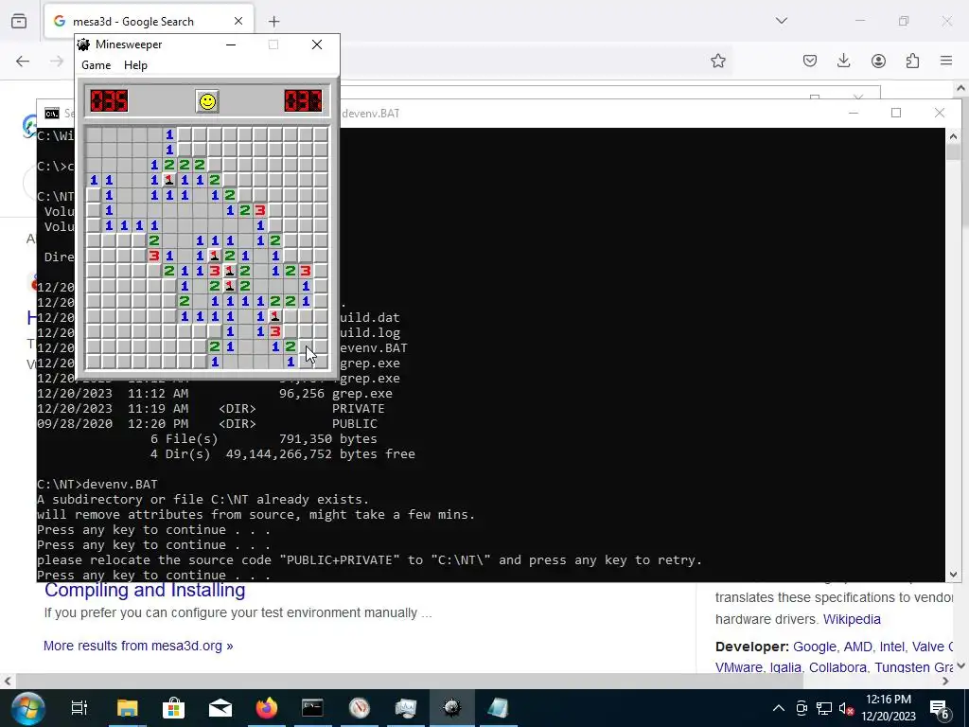Screen dimensions: 969x727
Task: Open a new Firefox tab
Action: (x=274, y=22)
